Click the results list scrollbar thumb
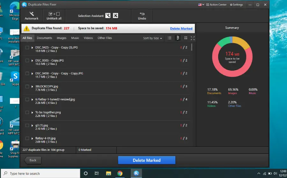The image size is (287, 178). coord(192,47)
